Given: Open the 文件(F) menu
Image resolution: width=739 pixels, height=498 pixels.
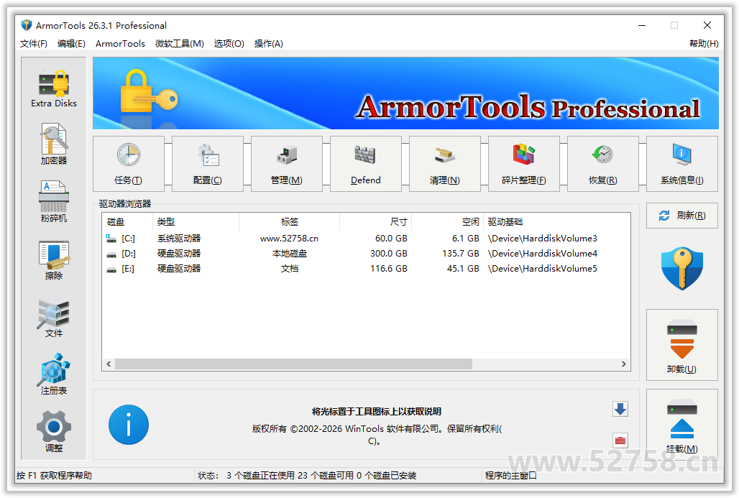Looking at the screenshot, I should (34, 43).
